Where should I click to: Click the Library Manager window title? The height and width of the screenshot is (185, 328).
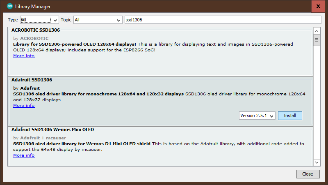pos(33,7)
